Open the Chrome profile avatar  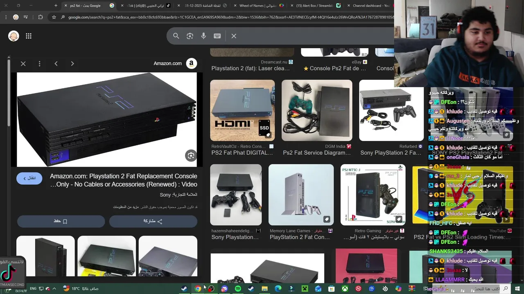tap(16, 17)
